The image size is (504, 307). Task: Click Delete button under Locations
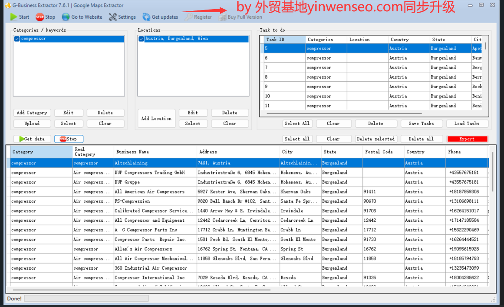click(230, 113)
